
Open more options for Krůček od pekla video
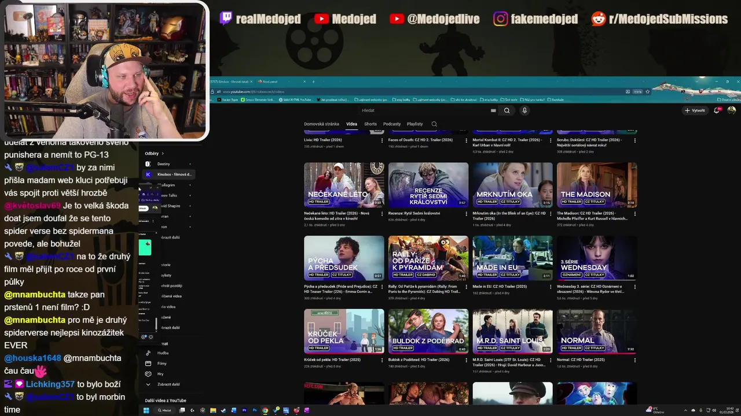pos(382,360)
